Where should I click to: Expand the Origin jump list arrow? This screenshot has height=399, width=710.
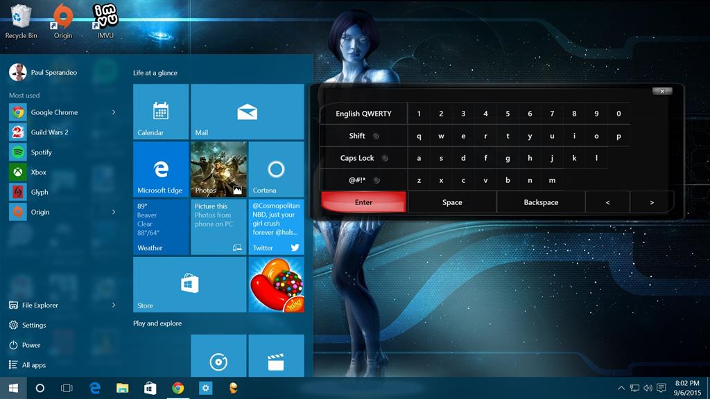(x=114, y=212)
